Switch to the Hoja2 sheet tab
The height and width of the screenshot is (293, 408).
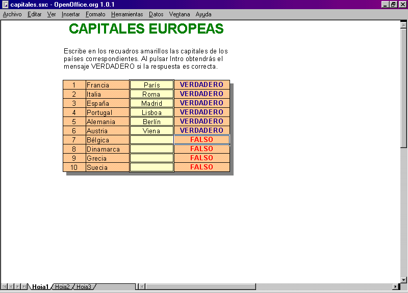click(62, 287)
